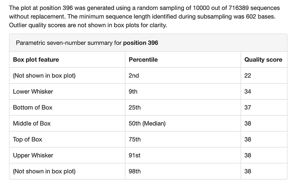Click the table caption for position 396
Image resolution: width=297 pixels, height=188 pixels.
[x=87, y=43]
